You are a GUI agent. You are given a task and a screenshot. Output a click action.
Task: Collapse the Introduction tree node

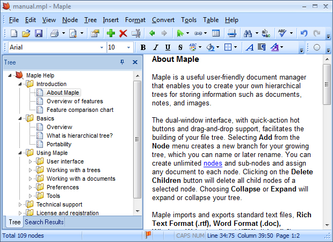pos(20,84)
